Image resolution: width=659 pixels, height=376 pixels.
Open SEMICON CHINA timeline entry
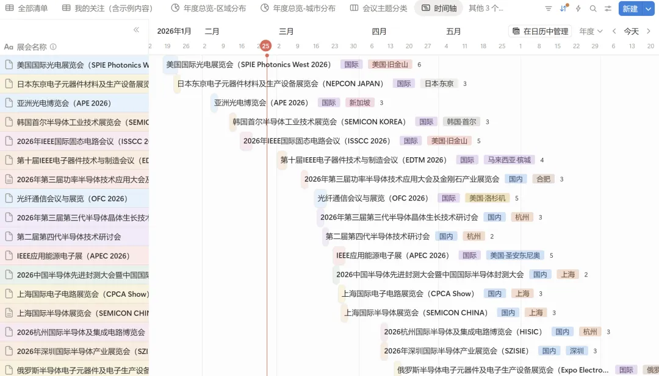pyautogui.click(x=416, y=313)
